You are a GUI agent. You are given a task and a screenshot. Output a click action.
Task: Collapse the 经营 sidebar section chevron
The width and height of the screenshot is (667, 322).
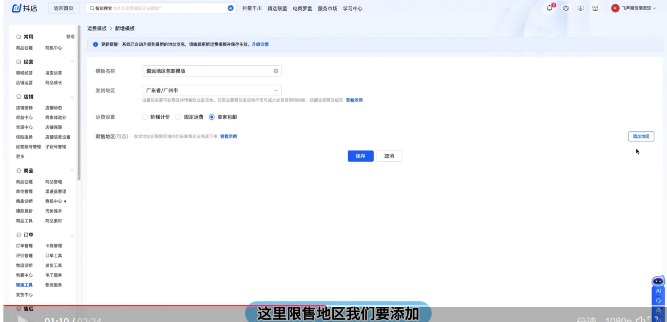[x=72, y=62]
